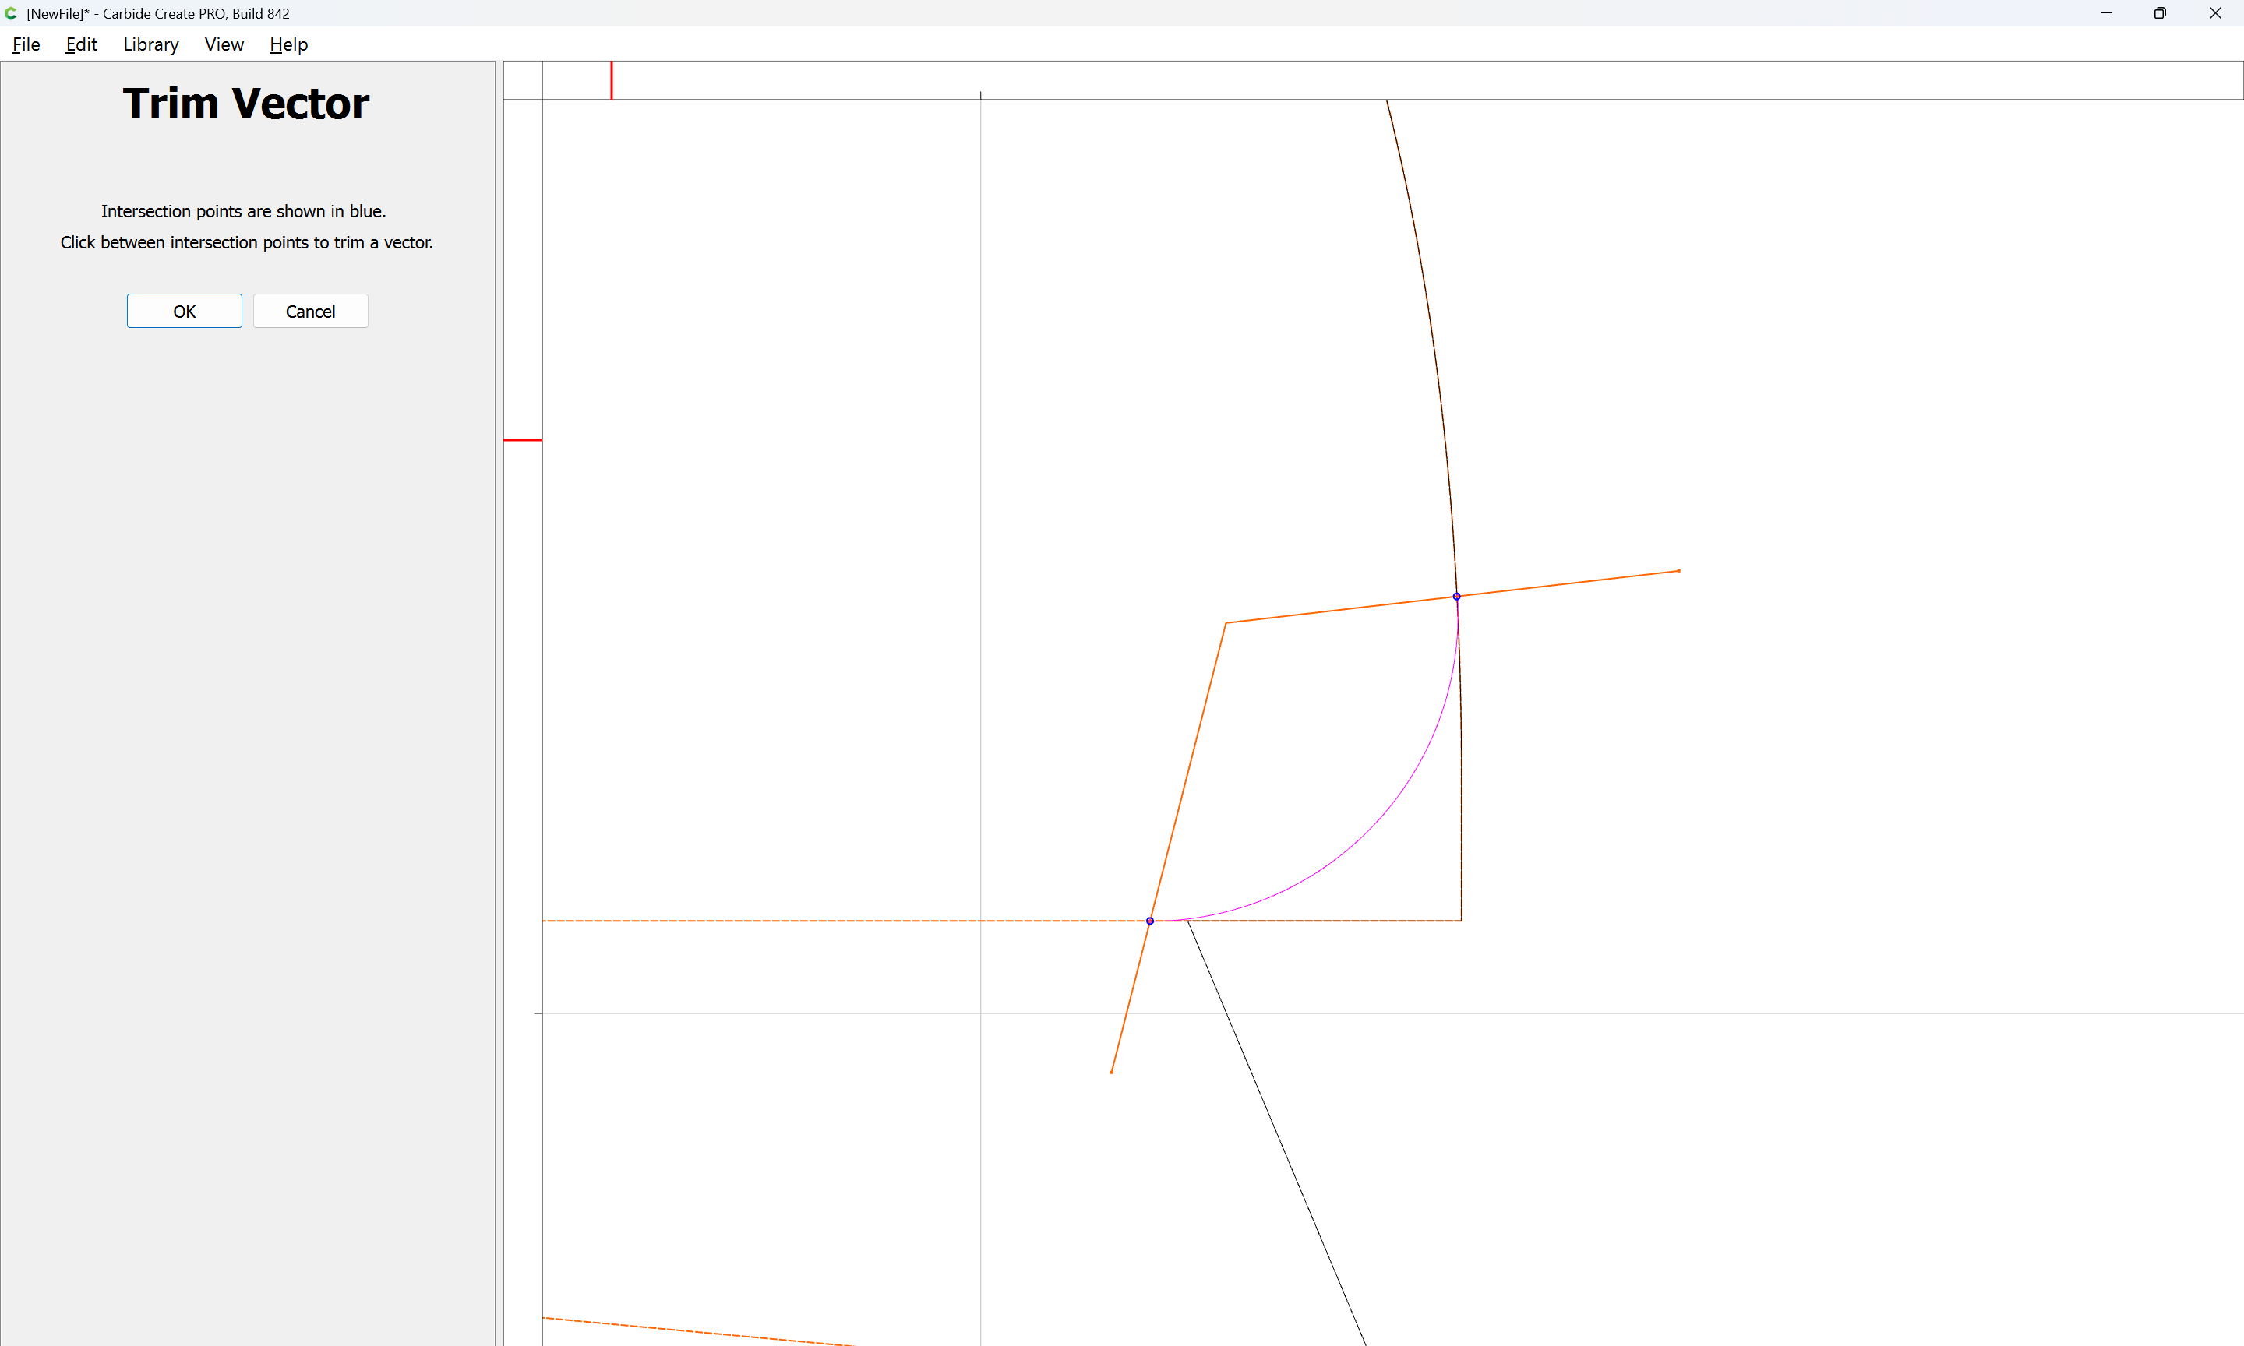Close the Carbide Create window
The image size is (2244, 1346).
(x=2215, y=13)
